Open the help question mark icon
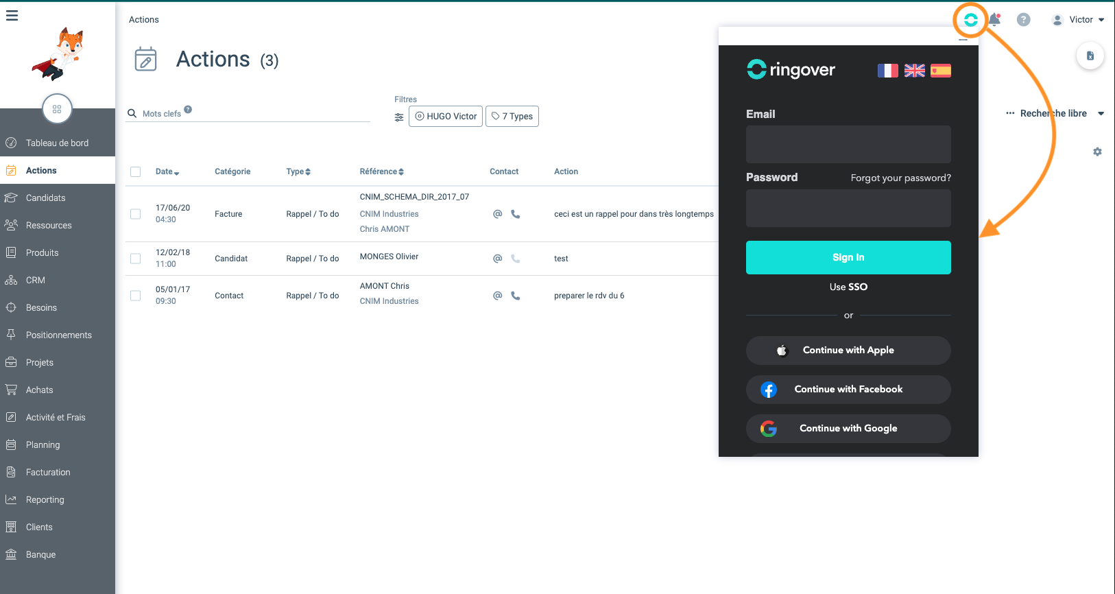 click(x=1023, y=20)
